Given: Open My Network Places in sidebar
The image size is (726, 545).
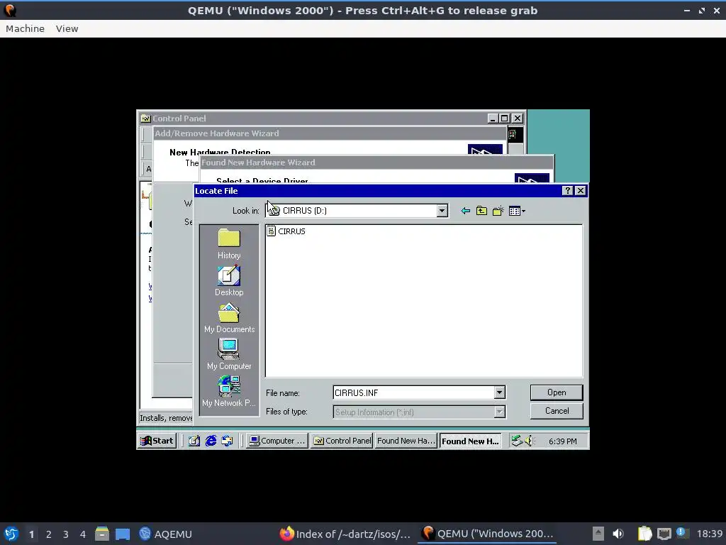Looking at the screenshot, I should pyautogui.click(x=229, y=392).
